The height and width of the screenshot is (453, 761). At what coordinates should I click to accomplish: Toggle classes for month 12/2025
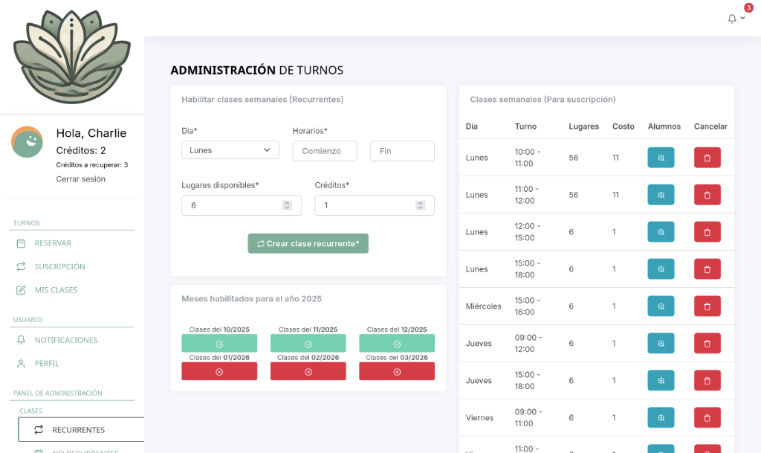(x=397, y=344)
